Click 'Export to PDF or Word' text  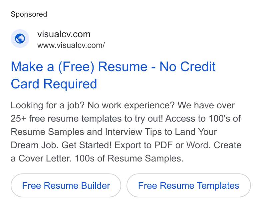click(x=162, y=145)
